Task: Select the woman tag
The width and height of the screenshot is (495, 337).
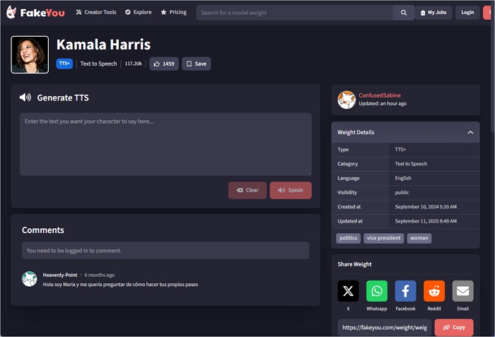Action: coord(419,238)
